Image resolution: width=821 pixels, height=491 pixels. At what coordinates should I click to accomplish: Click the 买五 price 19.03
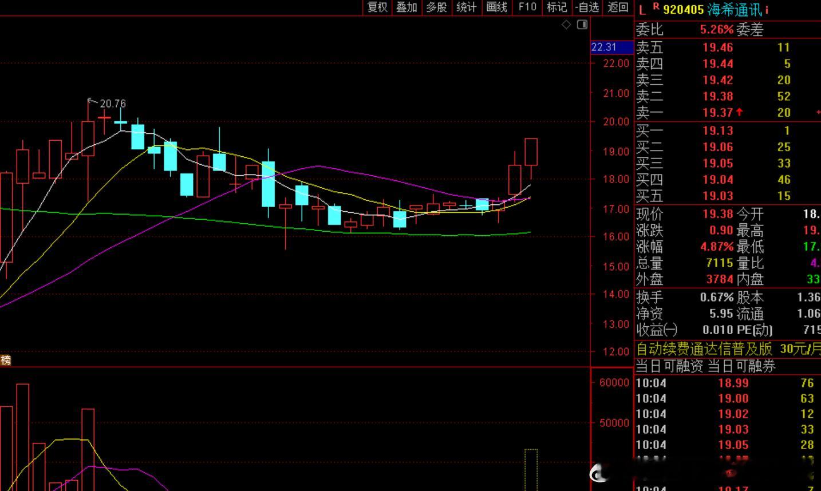pos(717,196)
